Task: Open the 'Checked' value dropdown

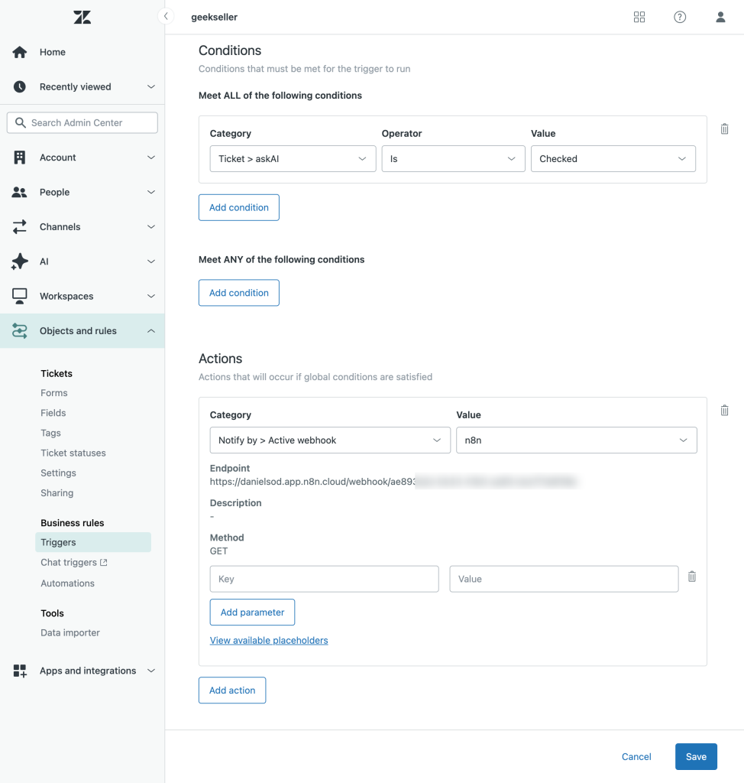Action: tap(613, 159)
